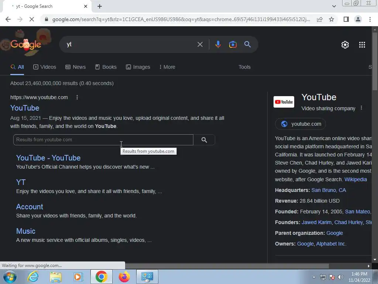Open the Chrome side panel icon

(346, 19)
